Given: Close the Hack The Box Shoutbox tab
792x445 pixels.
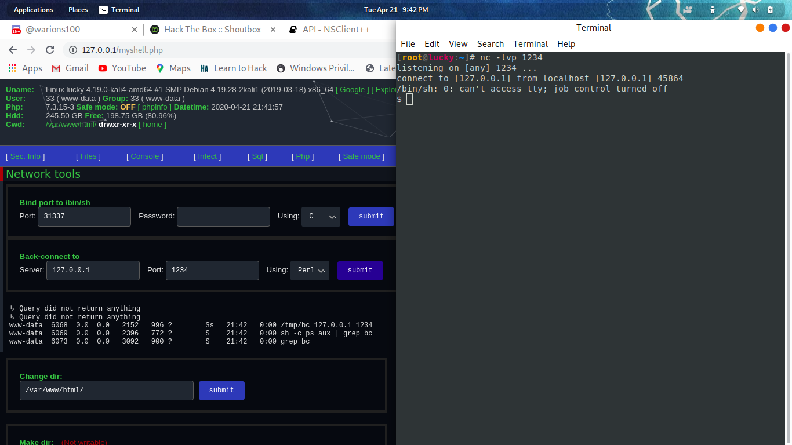Looking at the screenshot, I should [x=273, y=30].
